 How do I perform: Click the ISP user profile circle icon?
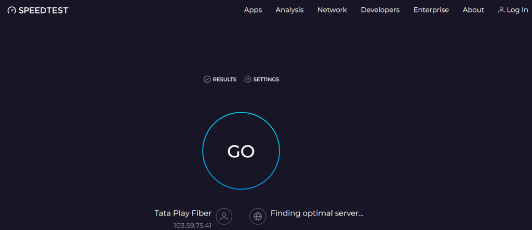coord(224,216)
